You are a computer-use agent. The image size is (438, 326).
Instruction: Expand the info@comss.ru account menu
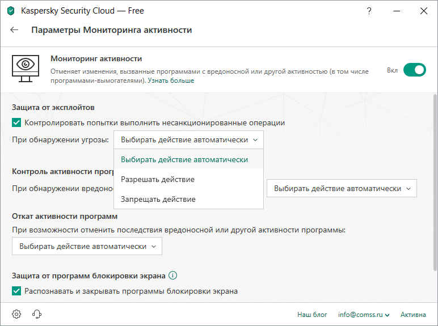click(364, 315)
